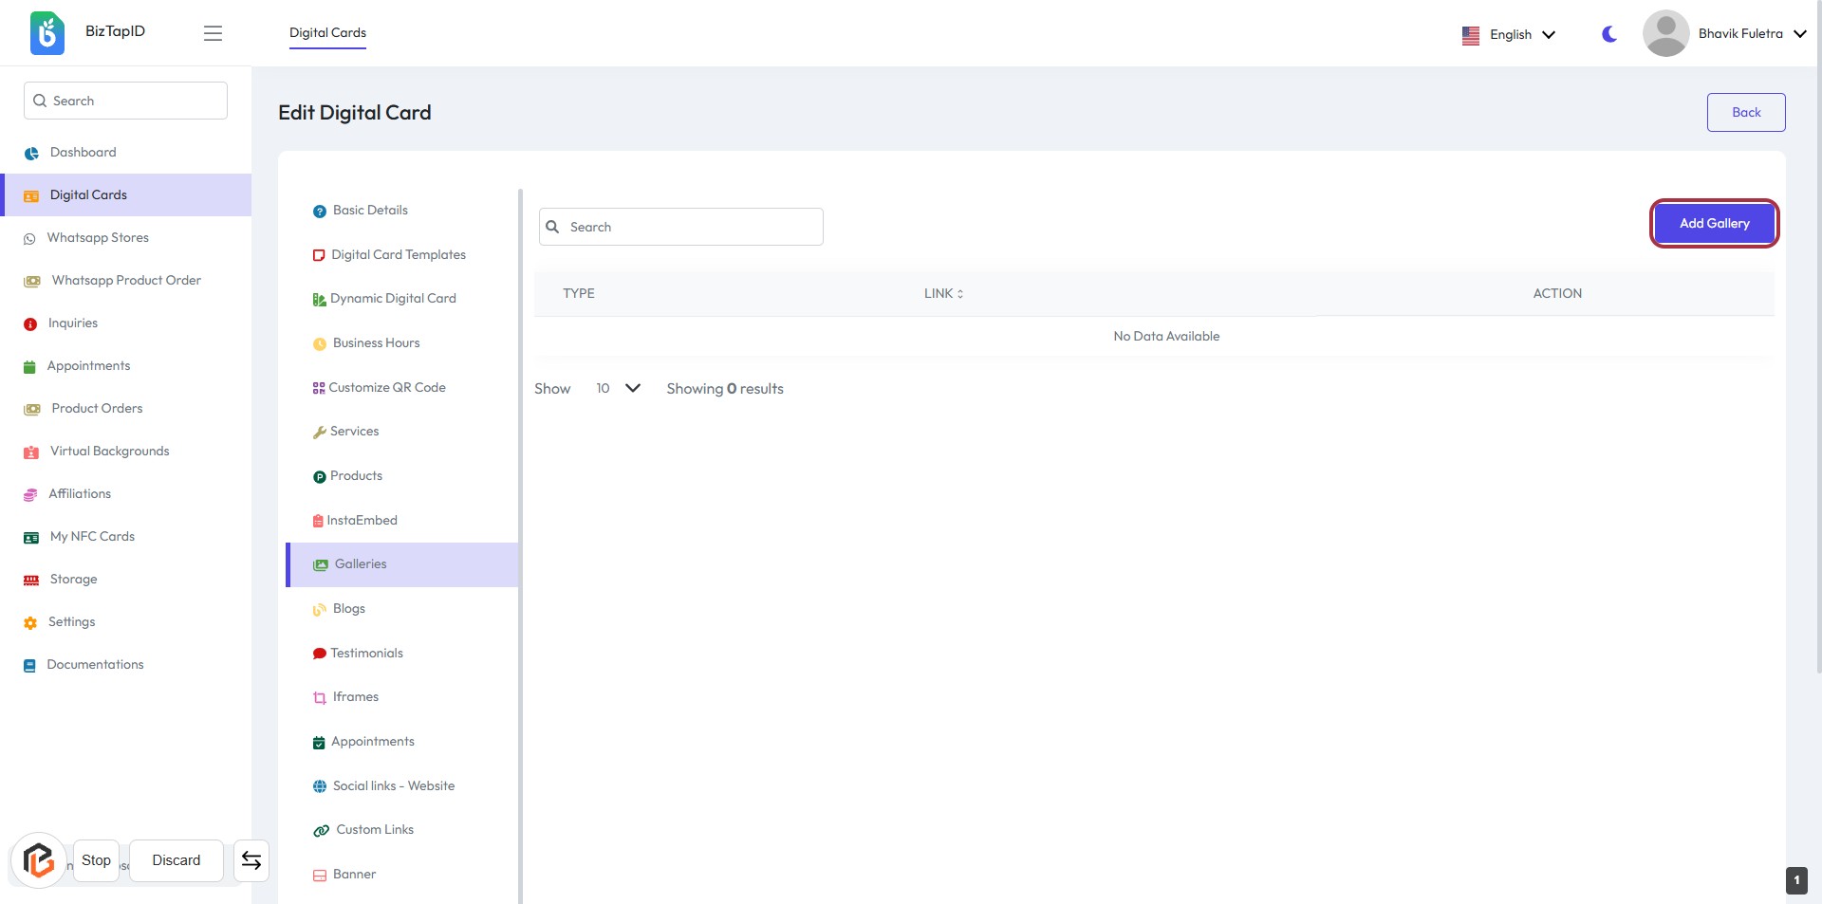Click the Settings gear icon in sidebar
Screen dimensions: 1822x904
tap(30, 623)
